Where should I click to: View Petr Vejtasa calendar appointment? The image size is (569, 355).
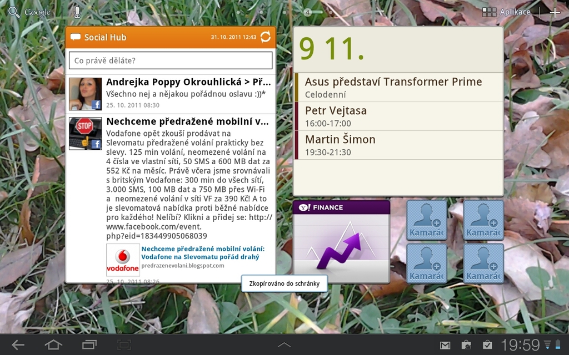click(397, 115)
